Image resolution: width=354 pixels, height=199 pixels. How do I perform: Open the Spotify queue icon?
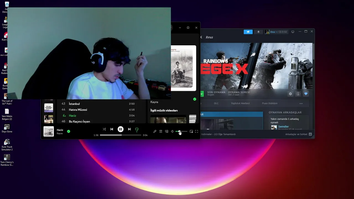point(161,132)
